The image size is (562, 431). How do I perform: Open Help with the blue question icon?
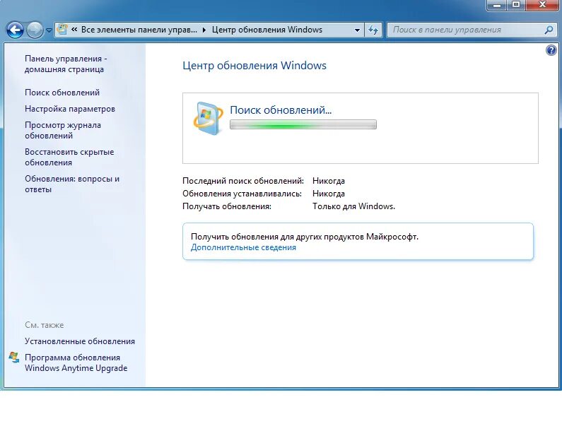tap(551, 50)
